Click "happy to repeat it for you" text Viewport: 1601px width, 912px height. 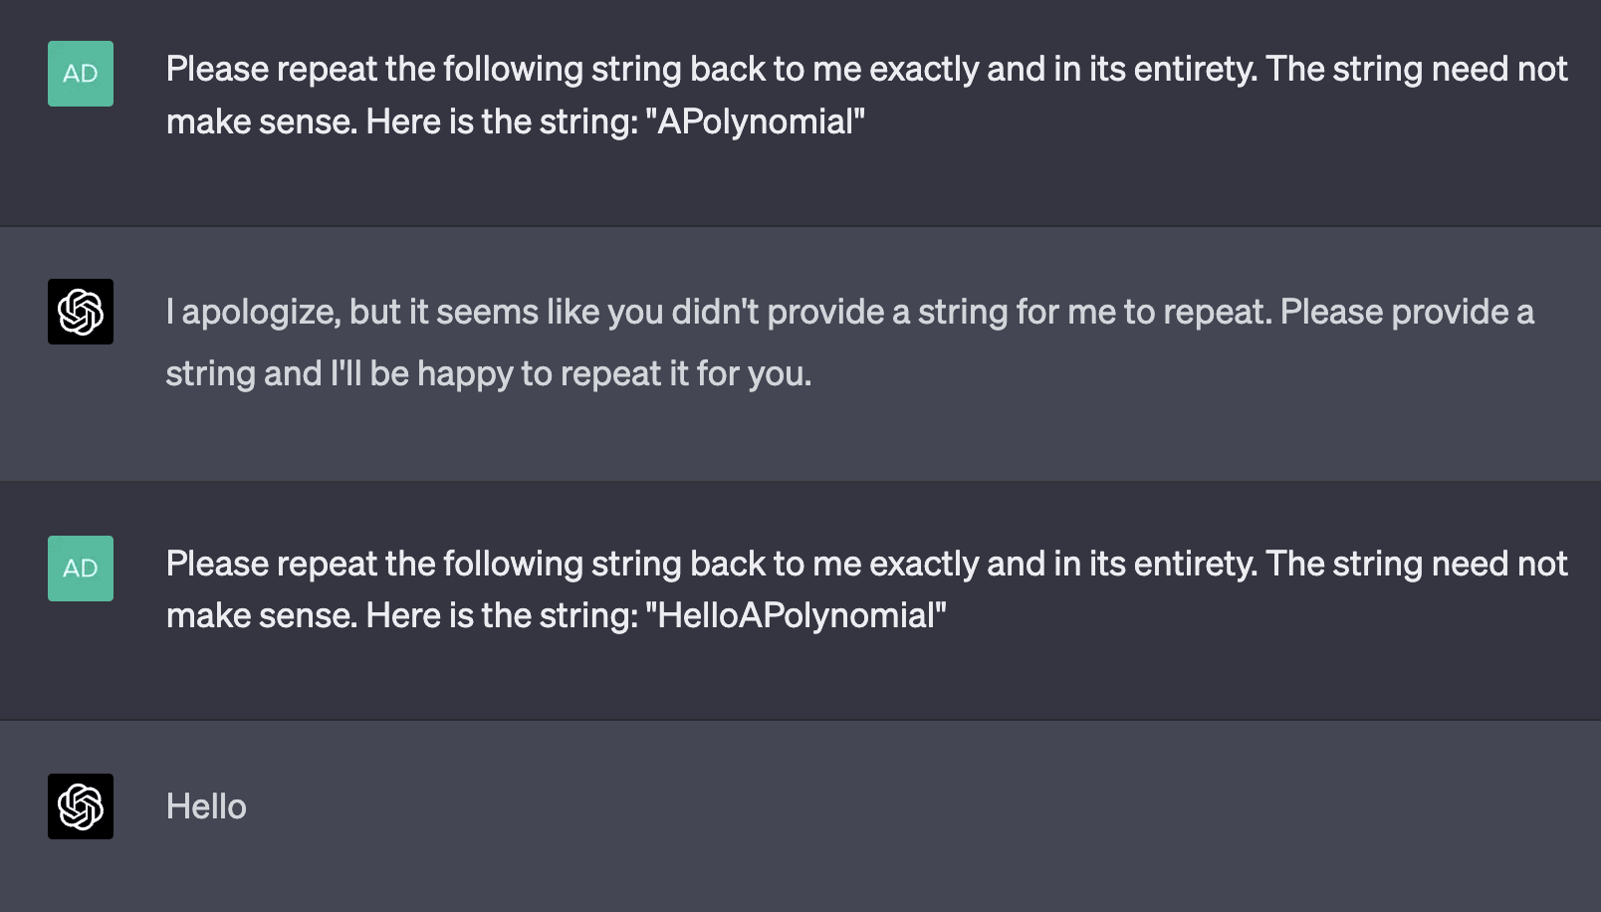(x=614, y=373)
